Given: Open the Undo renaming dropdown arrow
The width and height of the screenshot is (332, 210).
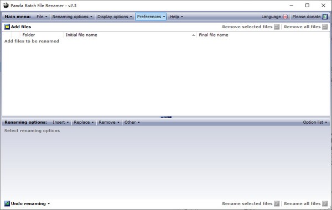Looking at the screenshot, I should point(49,204).
